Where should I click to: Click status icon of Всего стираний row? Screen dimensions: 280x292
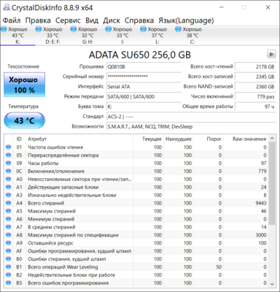click(8, 203)
